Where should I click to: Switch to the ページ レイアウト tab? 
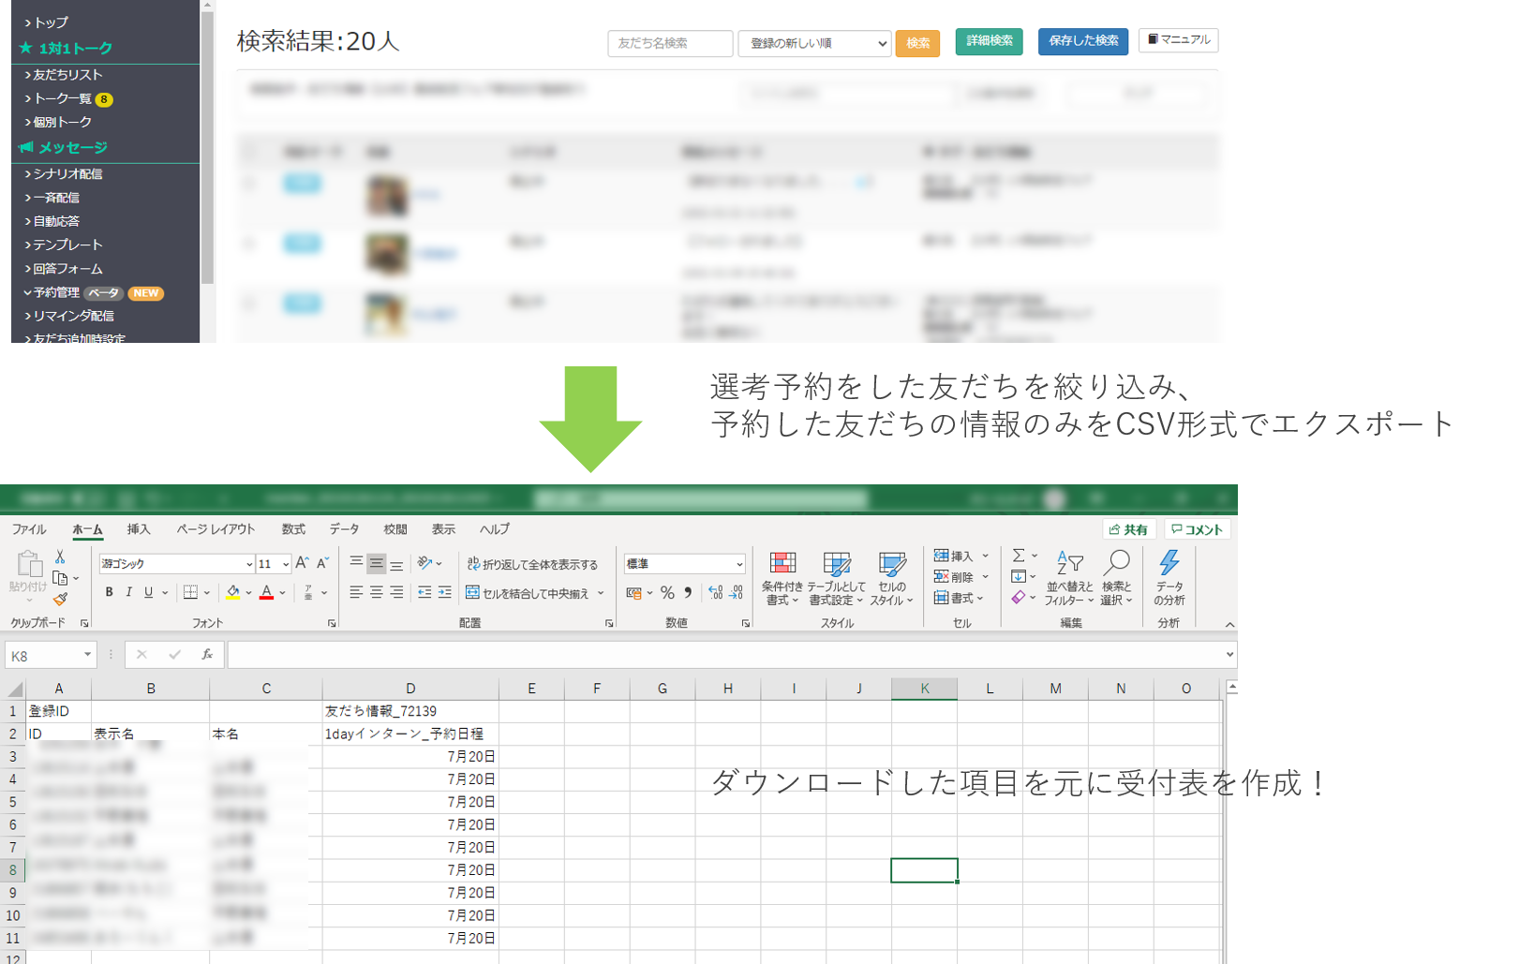(216, 529)
